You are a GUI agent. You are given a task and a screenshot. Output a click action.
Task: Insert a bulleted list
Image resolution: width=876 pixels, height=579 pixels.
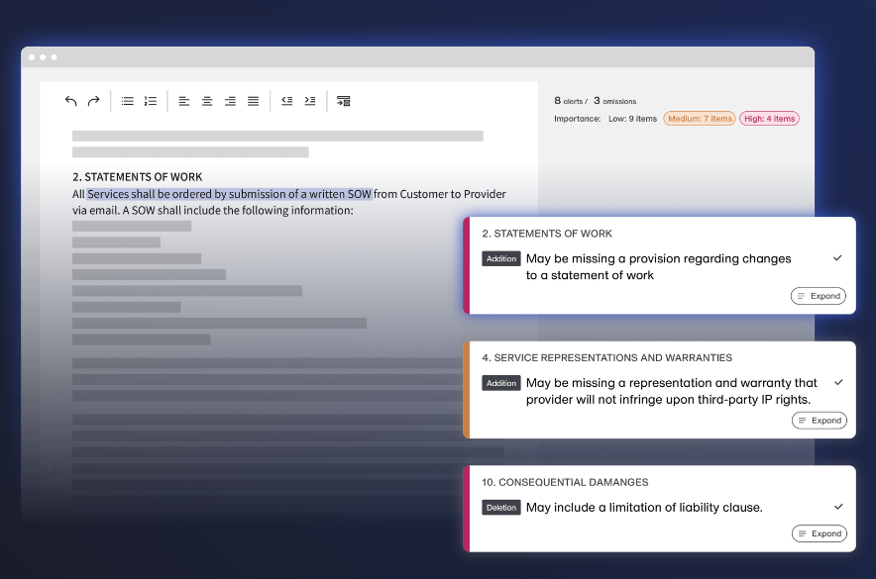coord(128,101)
